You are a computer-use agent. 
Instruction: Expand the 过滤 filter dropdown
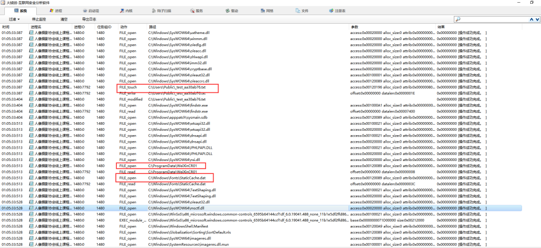click(14, 19)
